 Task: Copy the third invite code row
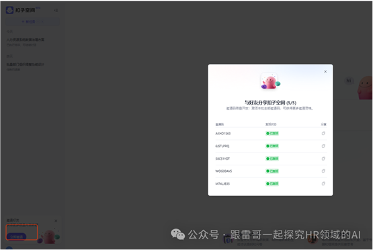click(x=323, y=159)
